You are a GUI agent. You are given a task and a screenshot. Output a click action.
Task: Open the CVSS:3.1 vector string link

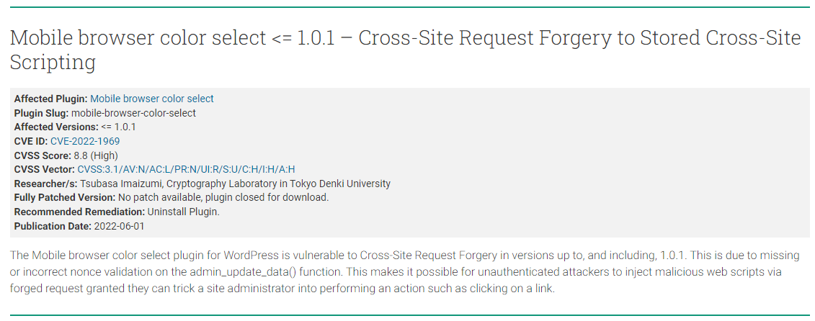click(x=187, y=169)
